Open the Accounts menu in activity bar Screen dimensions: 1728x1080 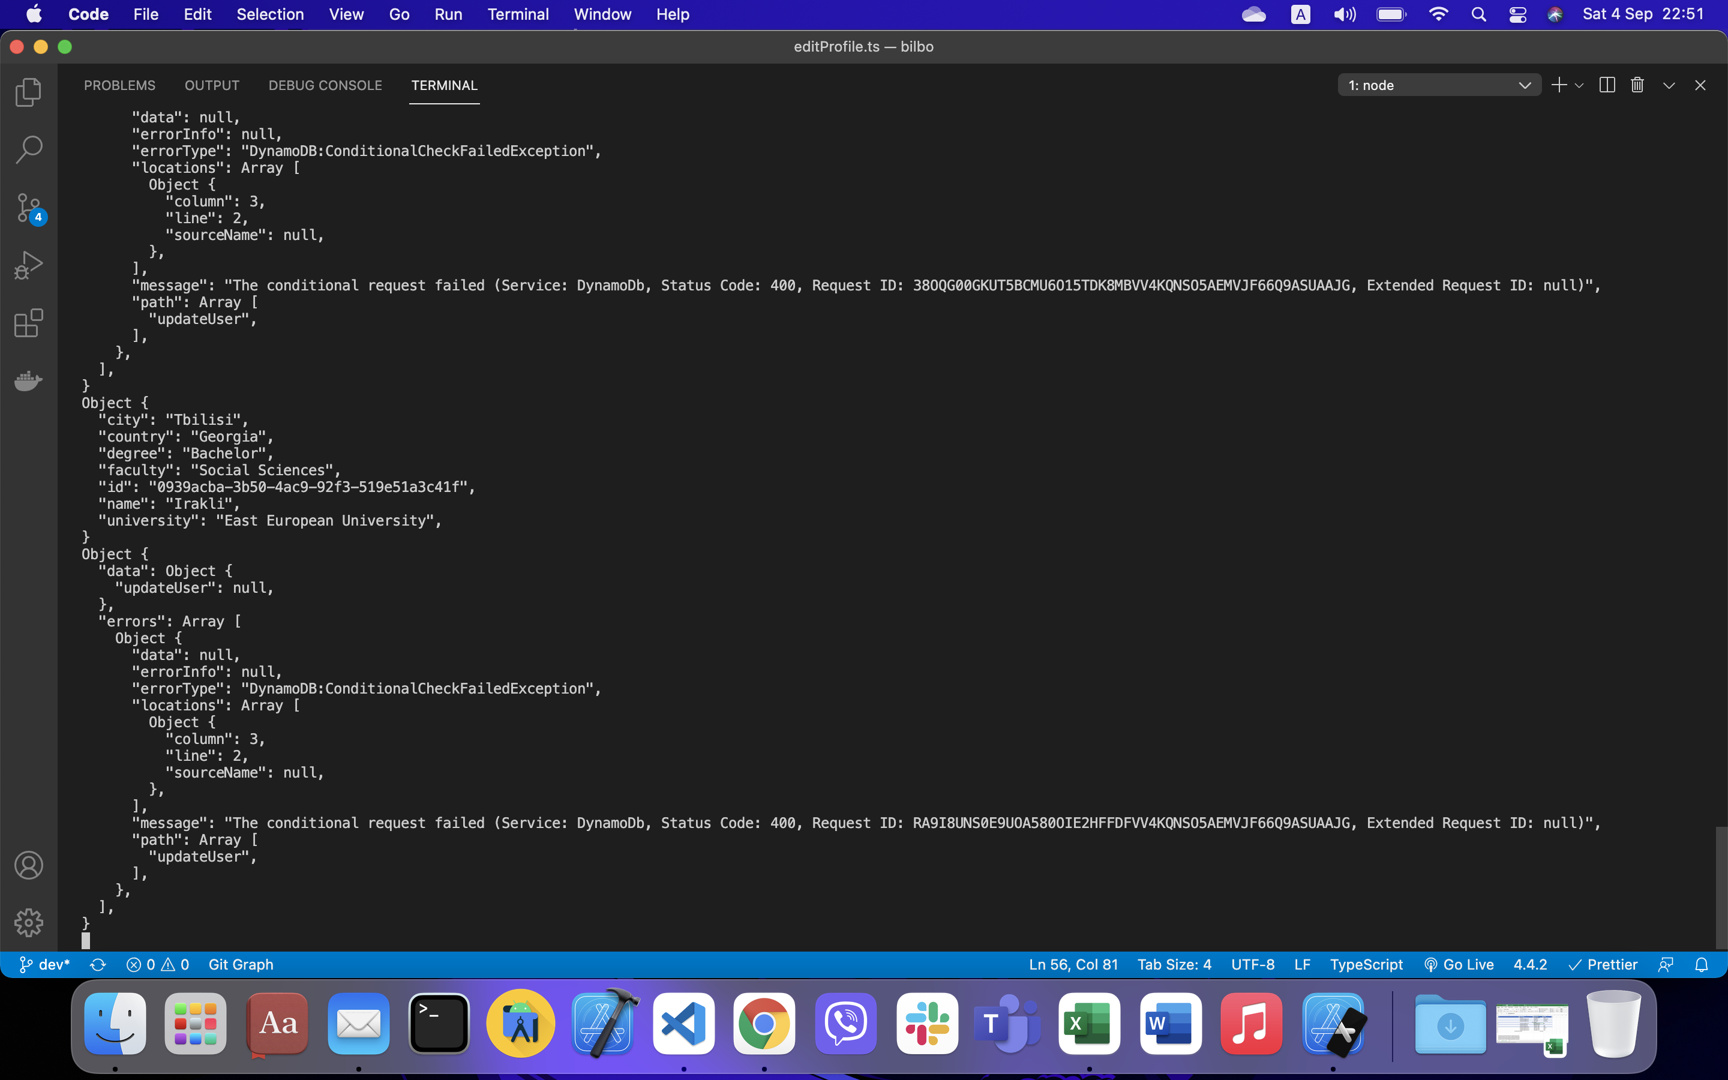tap(29, 866)
